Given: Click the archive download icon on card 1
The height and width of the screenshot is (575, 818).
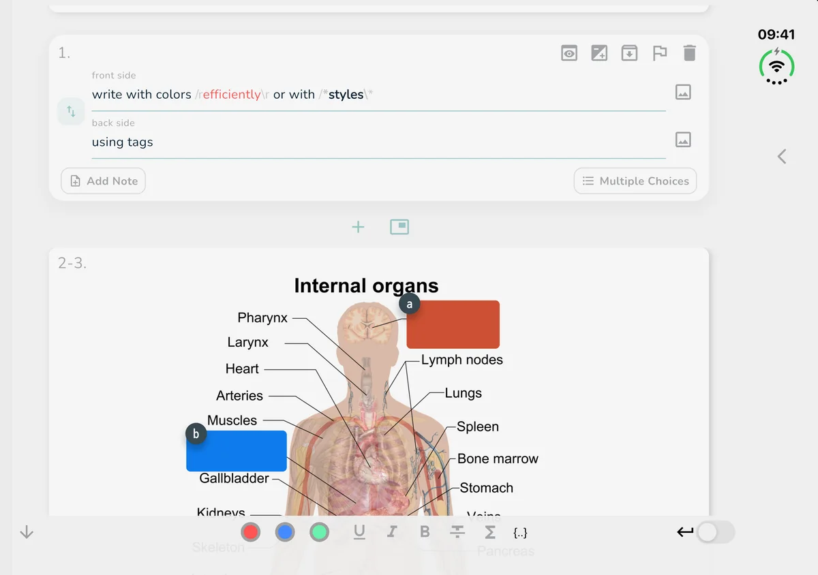Looking at the screenshot, I should 629,53.
